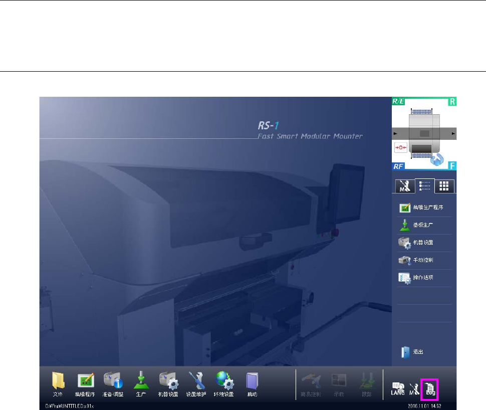Choose 基板生产 in the side menu
The width and height of the screenshot is (486, 410).
424,225
